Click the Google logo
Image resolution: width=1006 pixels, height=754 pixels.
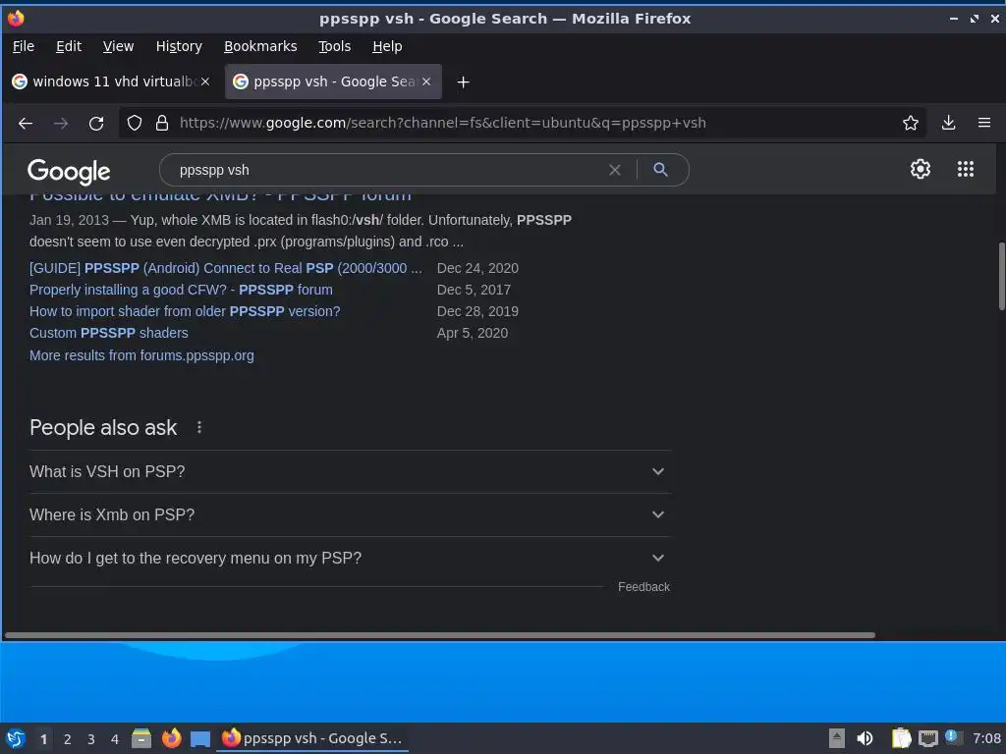point(69,171)
